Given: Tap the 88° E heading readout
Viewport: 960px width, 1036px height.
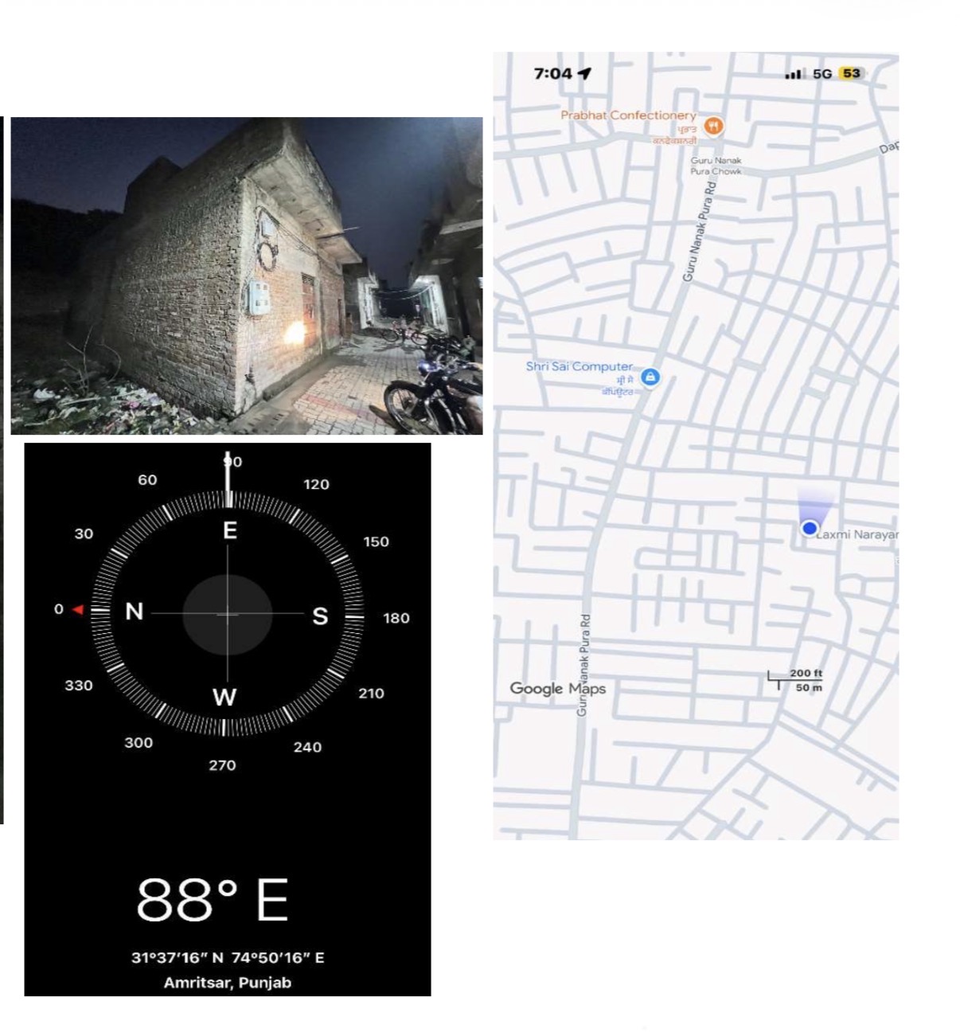Looking at the screenshot, I should 213,900.
